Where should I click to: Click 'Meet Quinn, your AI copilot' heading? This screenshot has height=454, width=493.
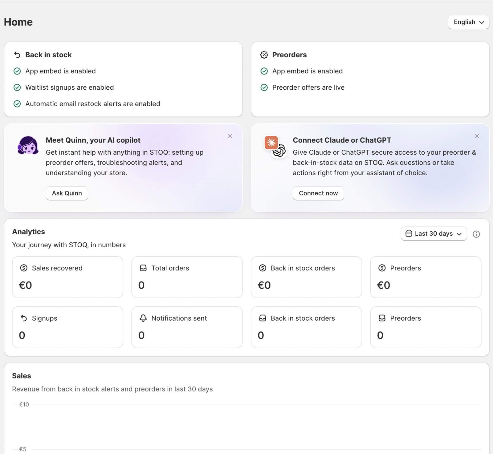tap(93, 140)
